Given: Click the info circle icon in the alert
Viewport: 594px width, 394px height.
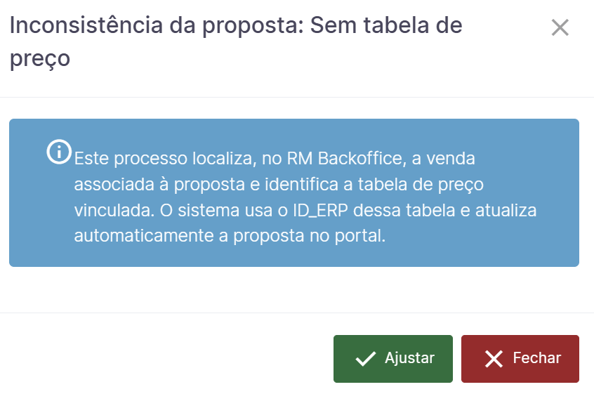Looking at the screenshot, I should pos(58,151).
